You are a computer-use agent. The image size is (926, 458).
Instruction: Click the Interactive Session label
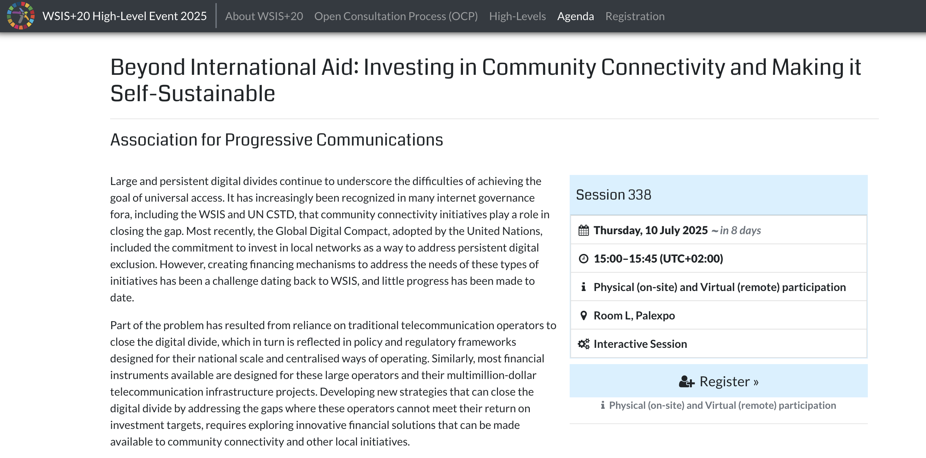[x=640, y=344]
